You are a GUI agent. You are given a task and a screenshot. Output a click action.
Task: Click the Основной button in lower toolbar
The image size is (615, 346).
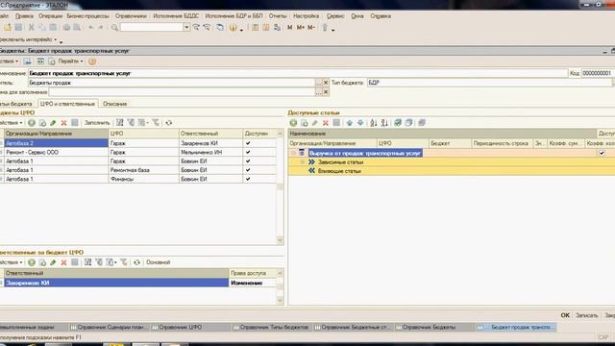pos(158,262)
